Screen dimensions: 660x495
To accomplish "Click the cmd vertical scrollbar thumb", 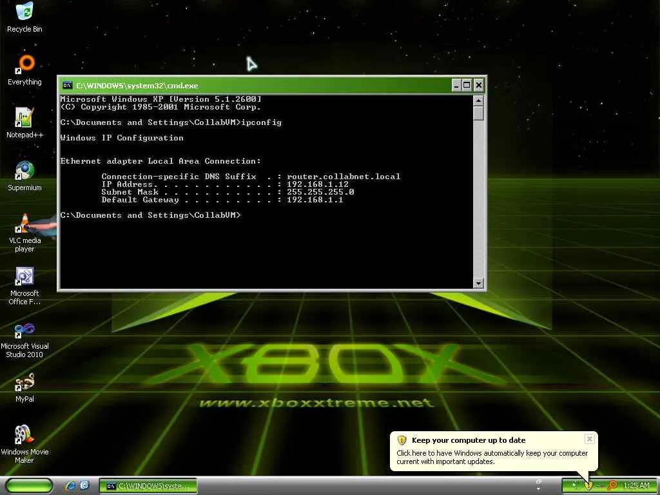I will pos(478,113).
